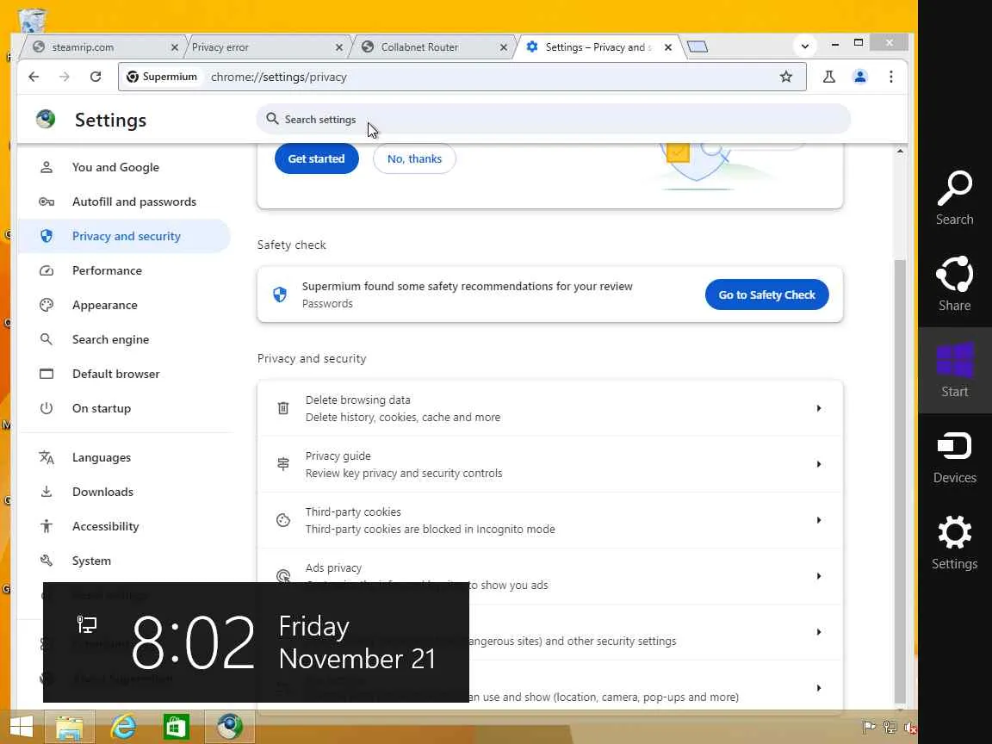Dismiss with No, thanks button

pos(414,158)
